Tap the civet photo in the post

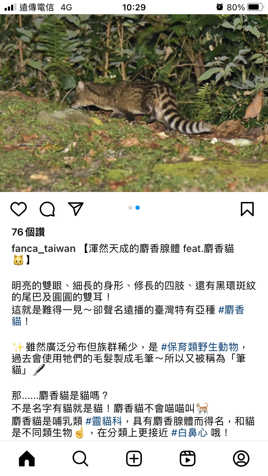pos(134,103)
